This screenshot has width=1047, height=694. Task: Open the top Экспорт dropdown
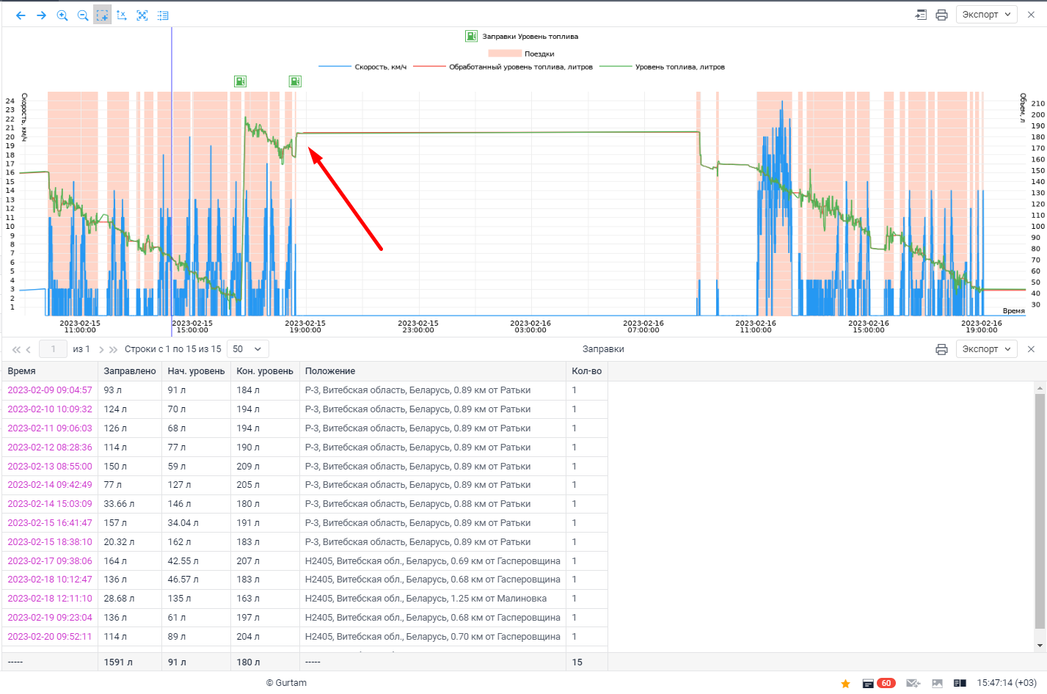point(986,15)
